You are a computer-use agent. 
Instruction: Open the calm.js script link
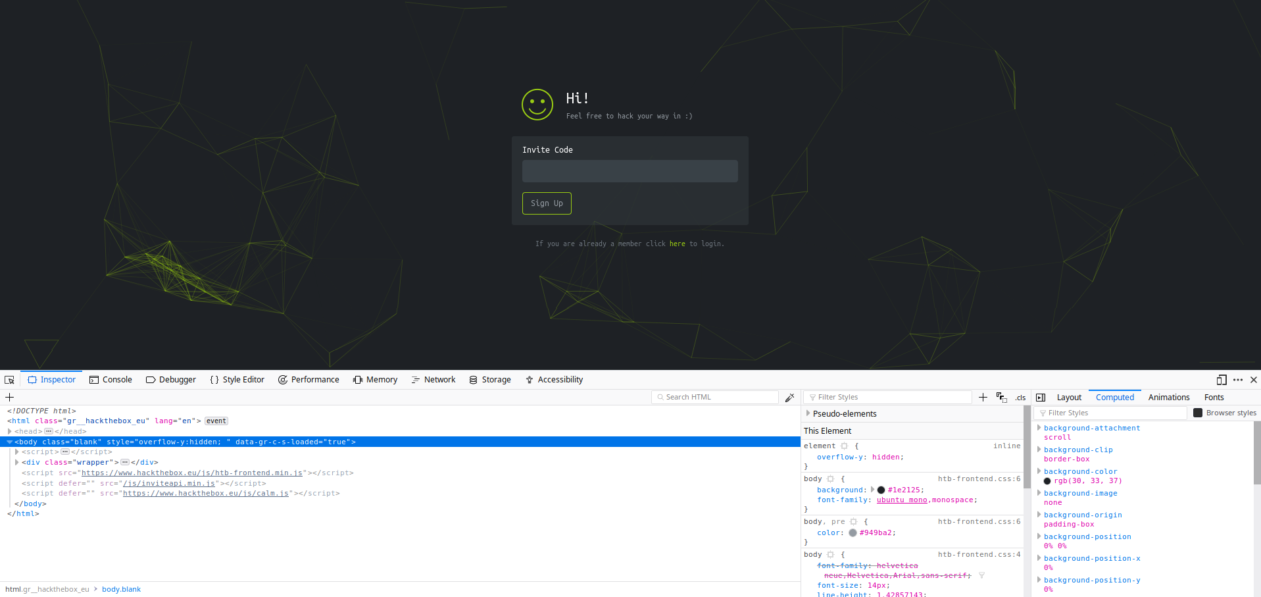(206, 494)
